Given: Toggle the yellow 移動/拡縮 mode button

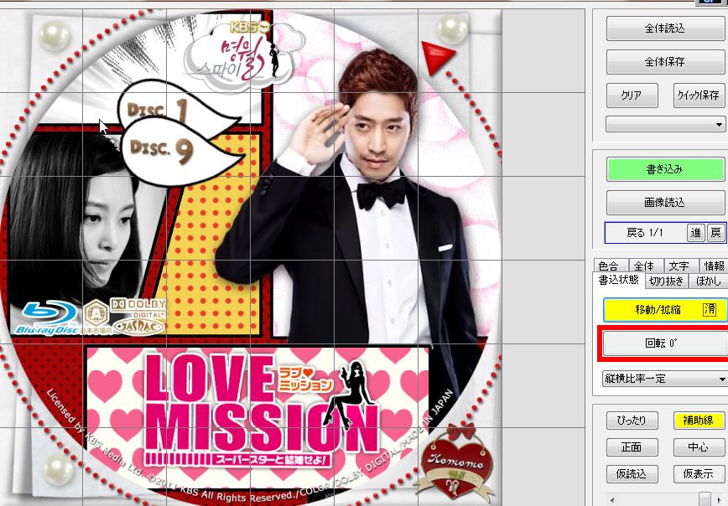Looking at the screenshot, I should click(665, 310).
